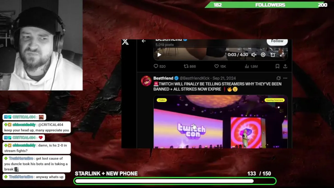Open Bestfriend profile avatar

[146, 81]
